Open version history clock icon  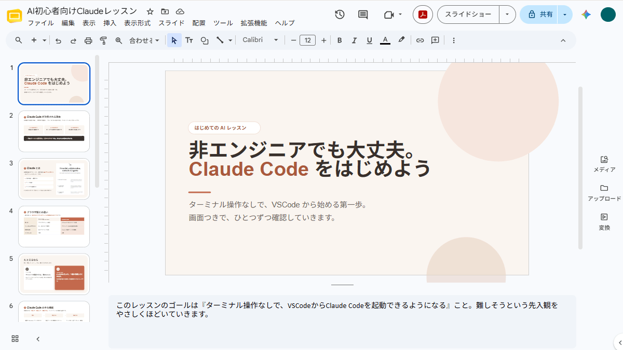pyautogui.click(x=340, y=15)
